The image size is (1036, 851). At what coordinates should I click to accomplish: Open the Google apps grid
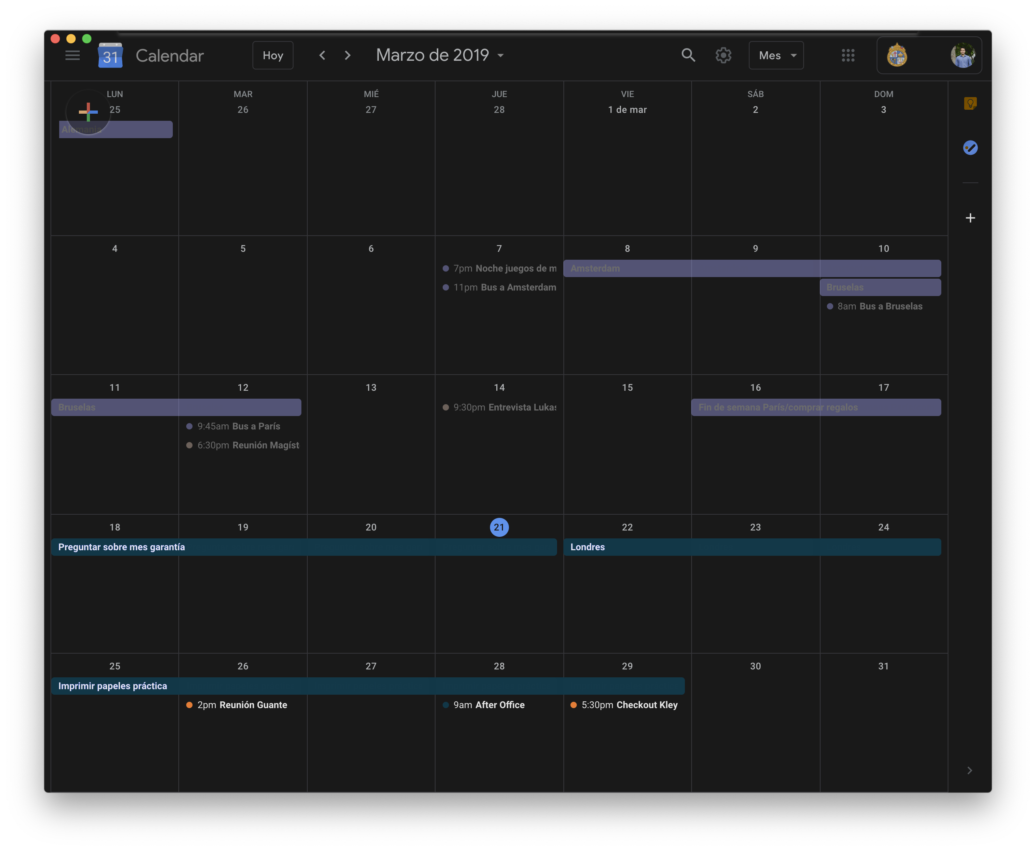pos(848,55)
